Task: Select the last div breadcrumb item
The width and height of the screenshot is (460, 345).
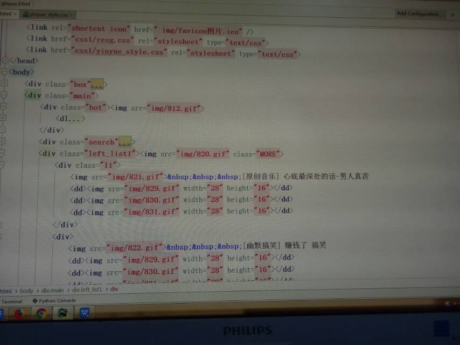Action: click(x=114, y=289)
